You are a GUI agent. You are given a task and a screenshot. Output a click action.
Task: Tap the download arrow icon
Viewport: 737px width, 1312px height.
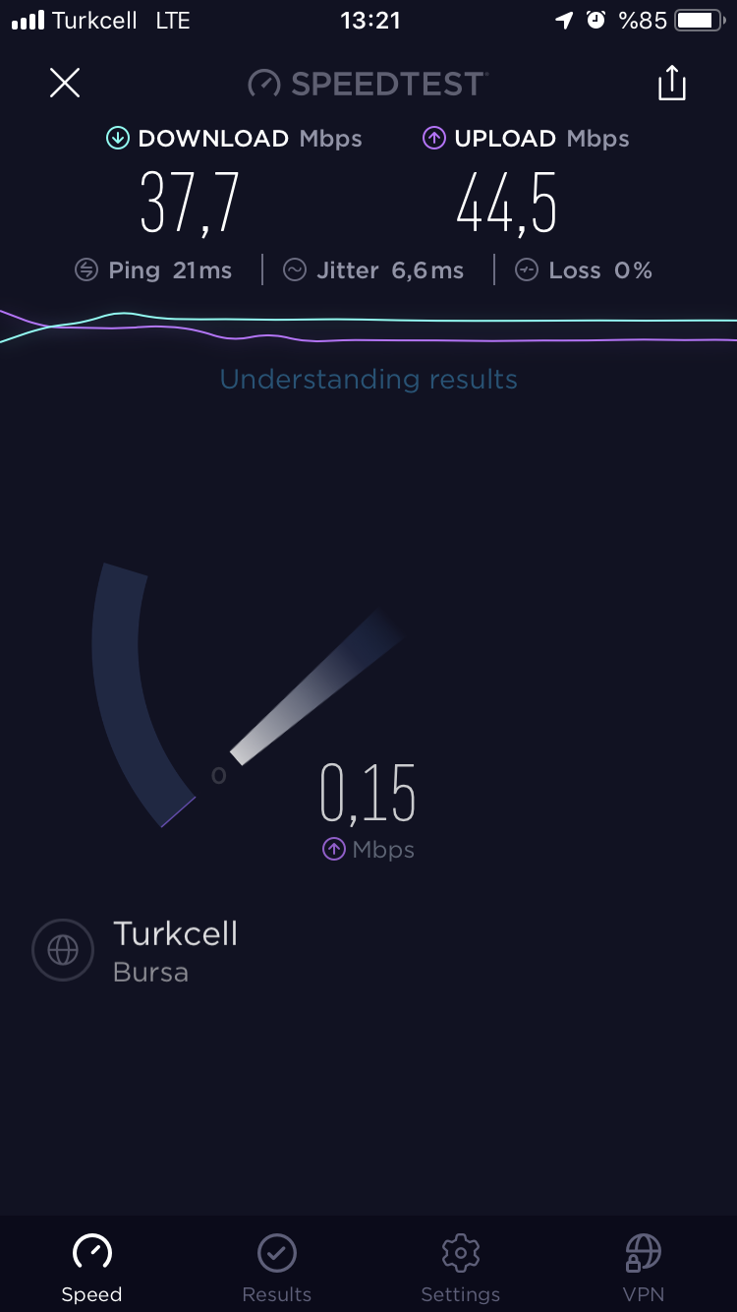pos(118,139)
